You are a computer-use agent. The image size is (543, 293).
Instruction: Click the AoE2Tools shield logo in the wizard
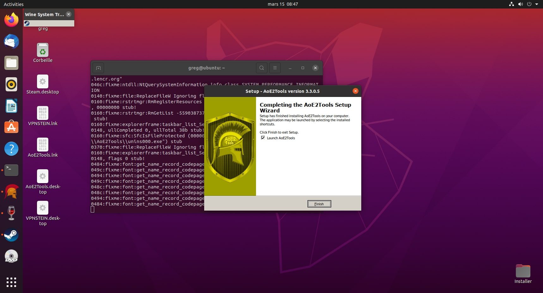tap(230, 147)
